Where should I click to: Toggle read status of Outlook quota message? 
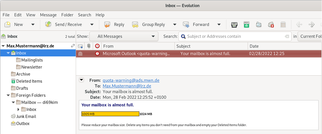pos(80,54)
